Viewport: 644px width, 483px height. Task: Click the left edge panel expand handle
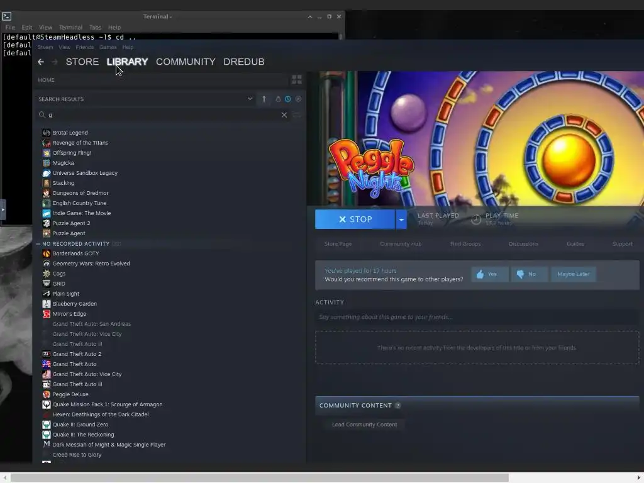(x=3, y=209)
